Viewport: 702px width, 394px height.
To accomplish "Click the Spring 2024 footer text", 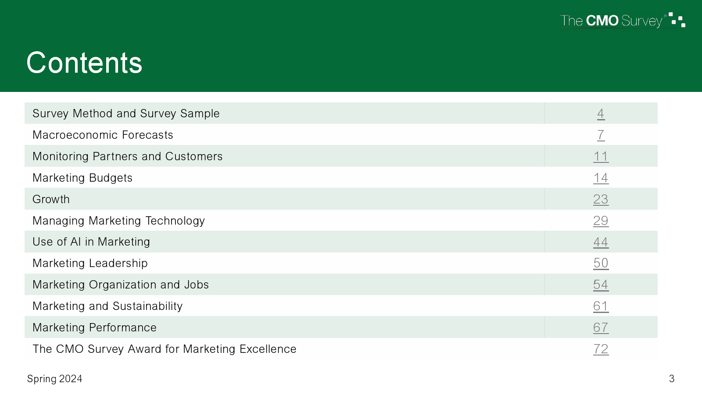I will (55, 379).
